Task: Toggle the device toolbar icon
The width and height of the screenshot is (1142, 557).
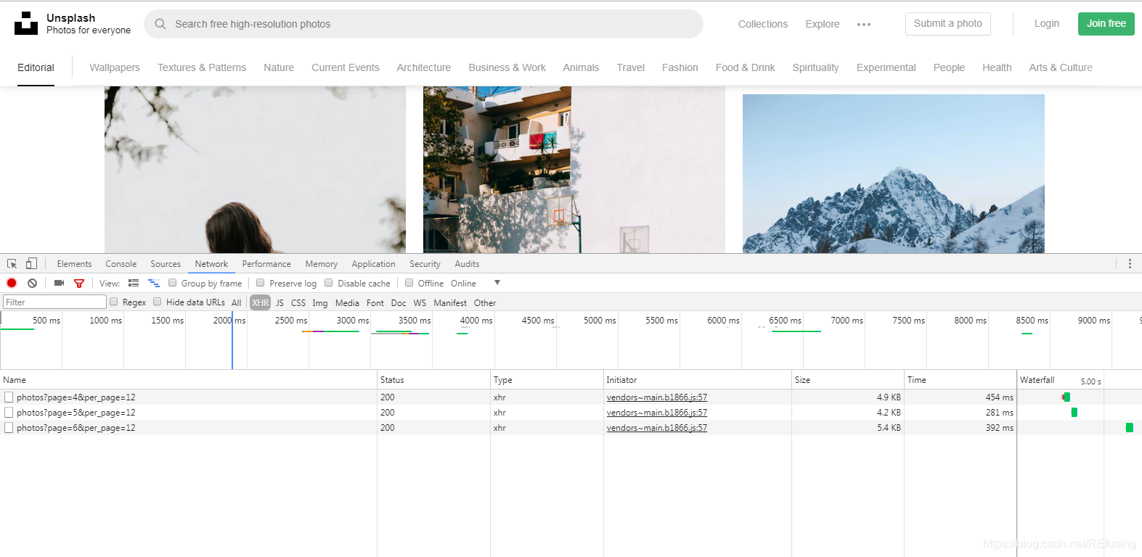Action: tap(31, 263)
